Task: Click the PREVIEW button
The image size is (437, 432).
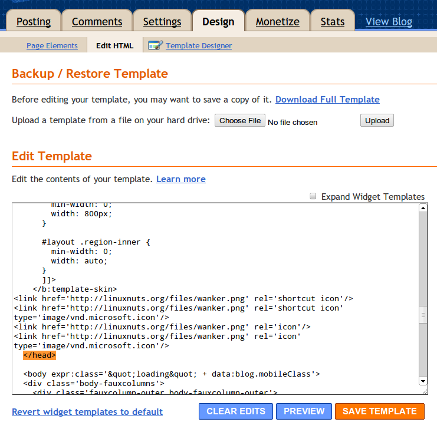Action: (x=304, y=411)
